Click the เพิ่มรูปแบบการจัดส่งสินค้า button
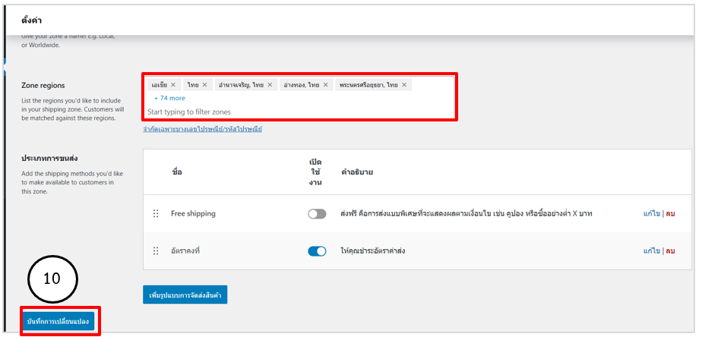 [185, 294]
